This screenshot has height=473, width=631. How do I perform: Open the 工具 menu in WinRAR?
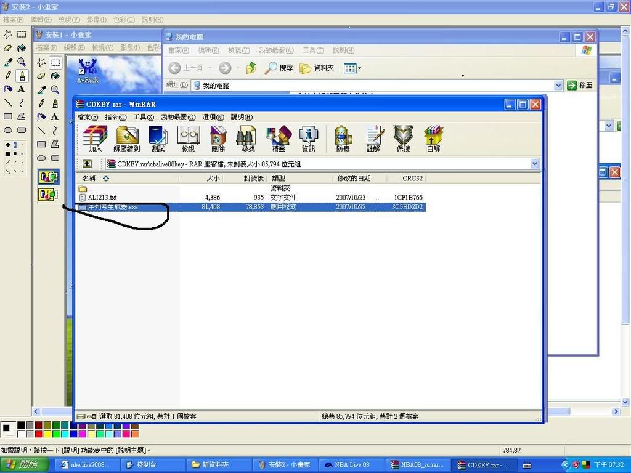(143, 117)
